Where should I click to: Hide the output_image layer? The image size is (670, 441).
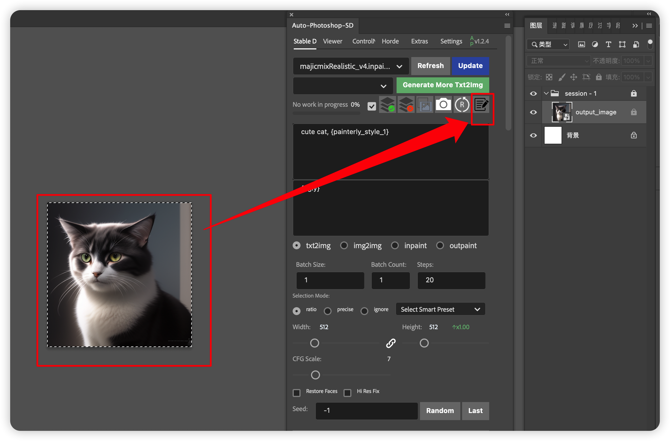pos(533,112)
